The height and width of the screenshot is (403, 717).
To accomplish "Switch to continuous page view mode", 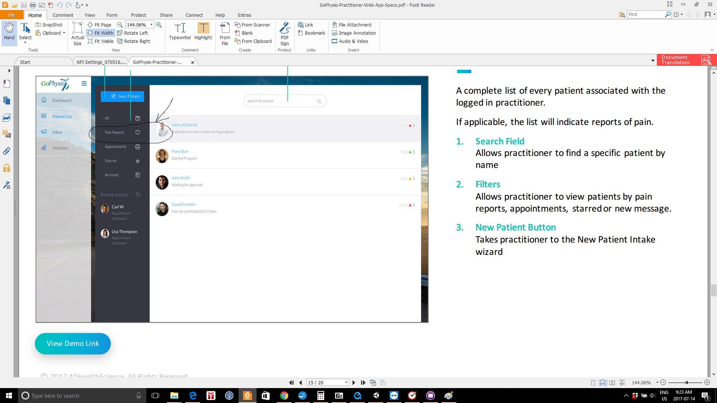I will (x=602, y=383).
